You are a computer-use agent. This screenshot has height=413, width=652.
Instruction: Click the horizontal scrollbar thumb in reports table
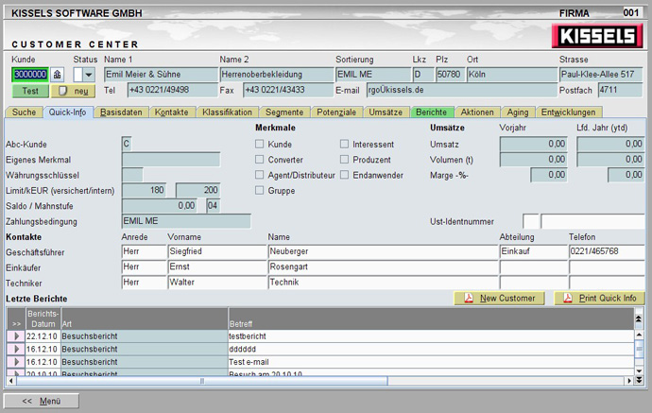tap(201, 381)
